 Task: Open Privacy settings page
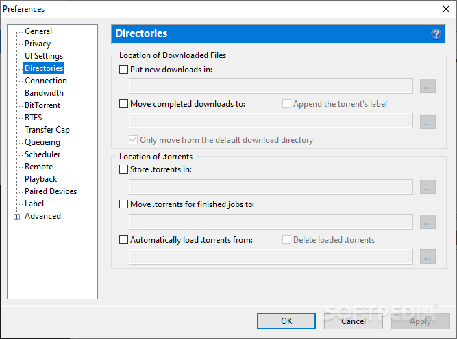pyautogui.click(x=38, y=44)
